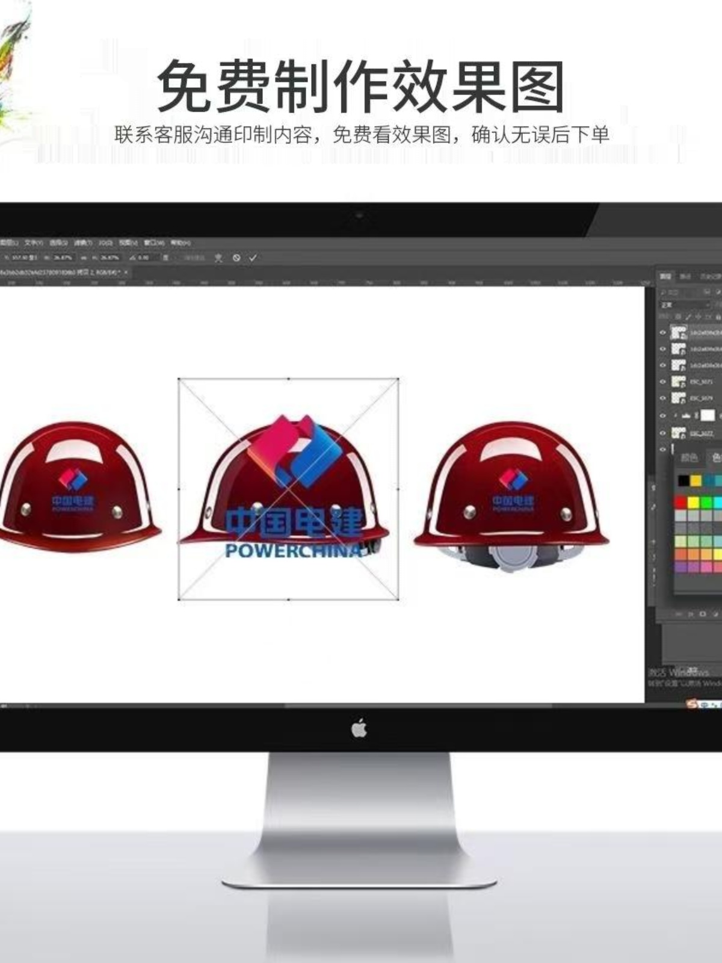Click the top layer's thumbnail
The image size is (722, 963).
click(679, 333)
